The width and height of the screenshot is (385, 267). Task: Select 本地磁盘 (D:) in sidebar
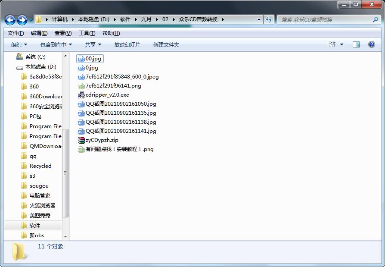click(x=36, y=66)
